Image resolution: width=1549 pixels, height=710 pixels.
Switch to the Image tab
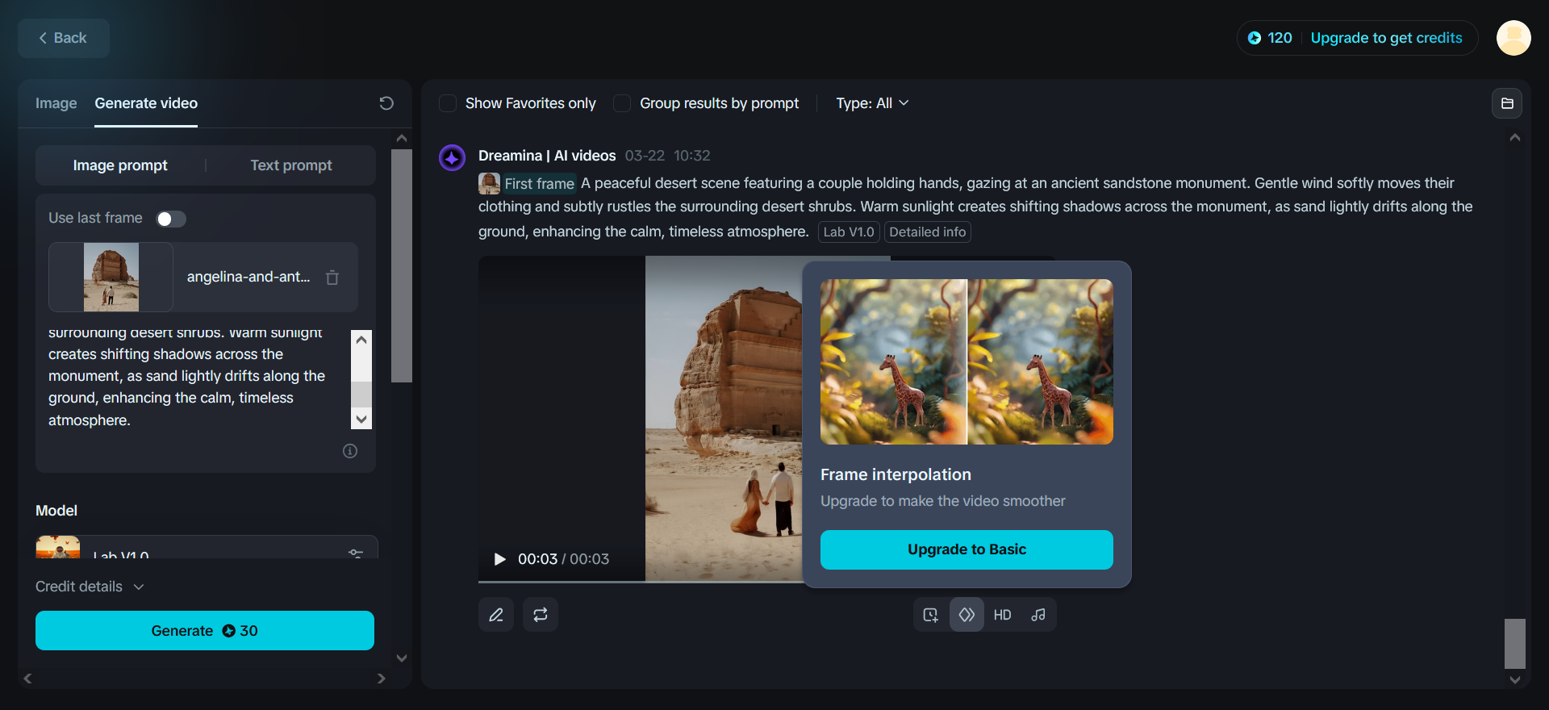coord(56,103)
